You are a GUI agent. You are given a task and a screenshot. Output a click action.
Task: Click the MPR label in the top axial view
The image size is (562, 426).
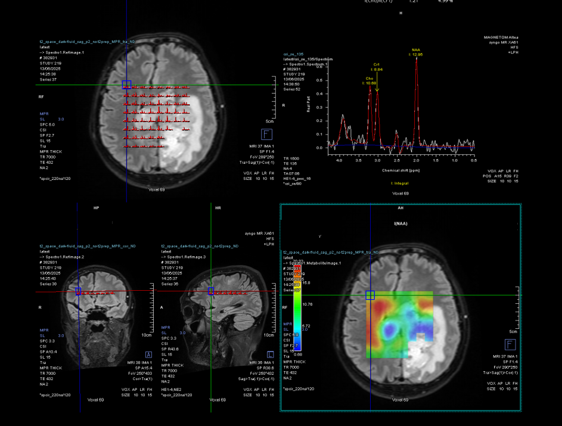[44, 113]
